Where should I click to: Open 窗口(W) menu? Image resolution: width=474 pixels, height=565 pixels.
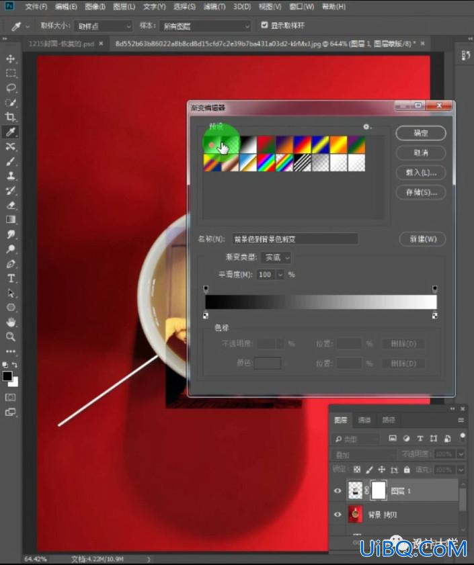click(x=302, y=7)
